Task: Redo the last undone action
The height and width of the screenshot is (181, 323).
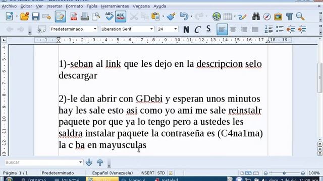Action: click(199, 17)
